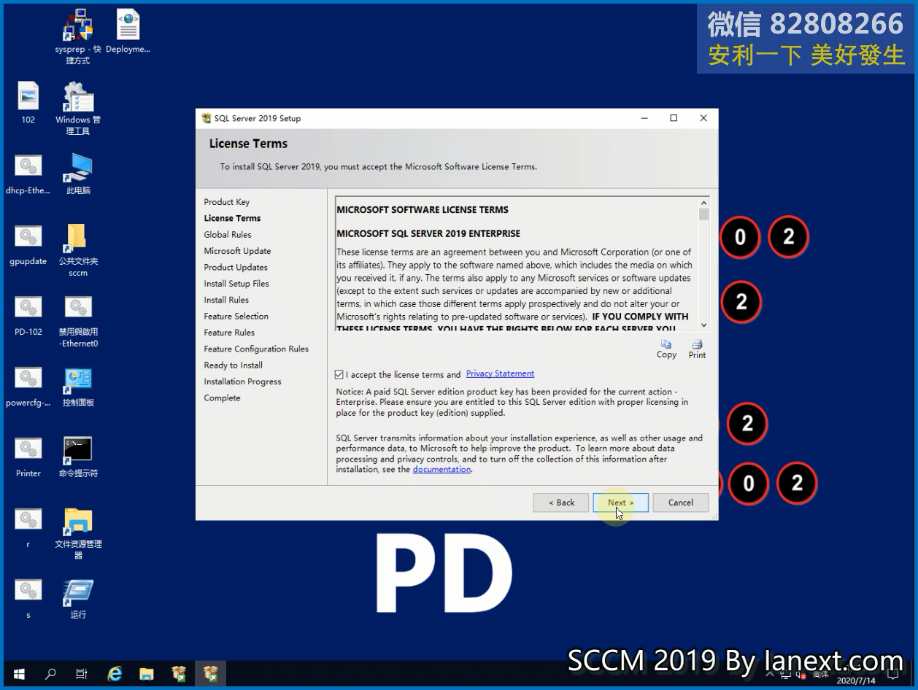Open the 此电脑 (This PC) desktop icon
The width and height of the screenshot is (918, 690).
coord(78,174)
